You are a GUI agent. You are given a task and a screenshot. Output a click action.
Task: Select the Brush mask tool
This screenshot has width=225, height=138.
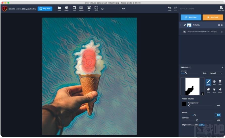208,82
